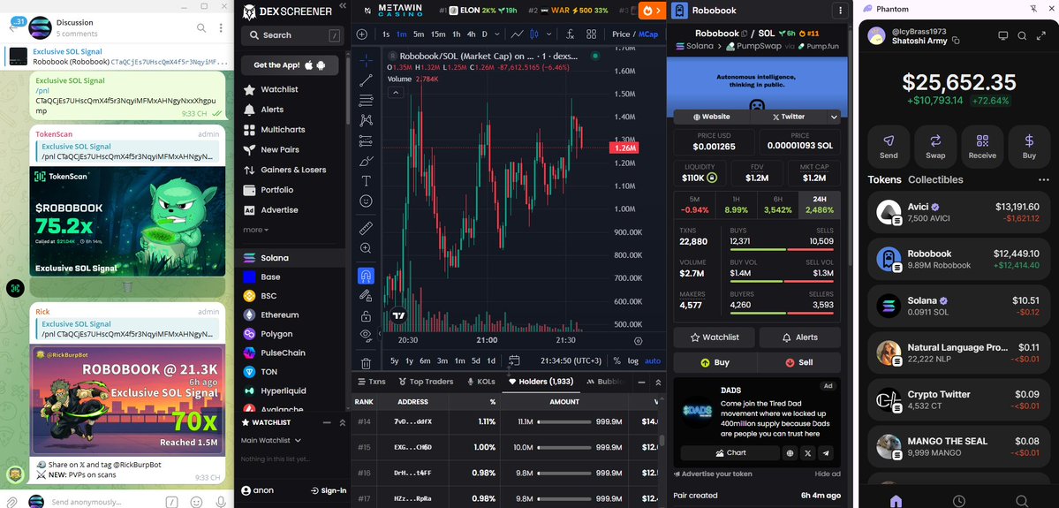Click the Swap button in Phantom
Viewport: 1059px width, 508px height.
tap(935, 146)
